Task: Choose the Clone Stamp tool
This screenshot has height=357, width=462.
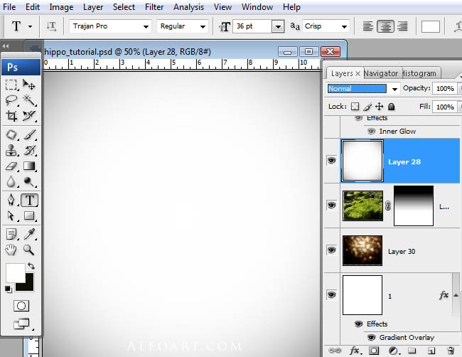Action: click(x=11, y=150)
